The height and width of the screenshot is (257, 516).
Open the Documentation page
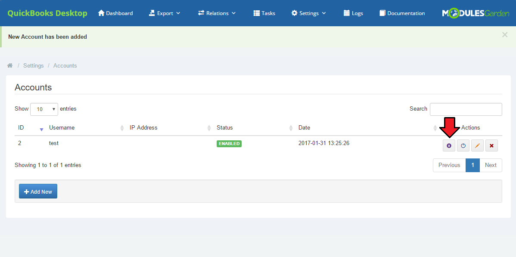402,13
